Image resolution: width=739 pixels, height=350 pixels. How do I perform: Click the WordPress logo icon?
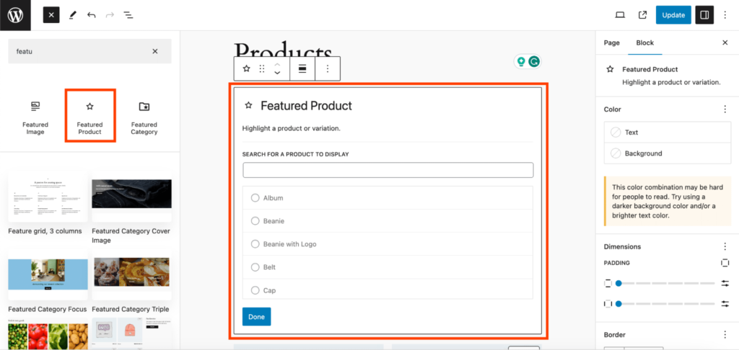coord(15,15)
